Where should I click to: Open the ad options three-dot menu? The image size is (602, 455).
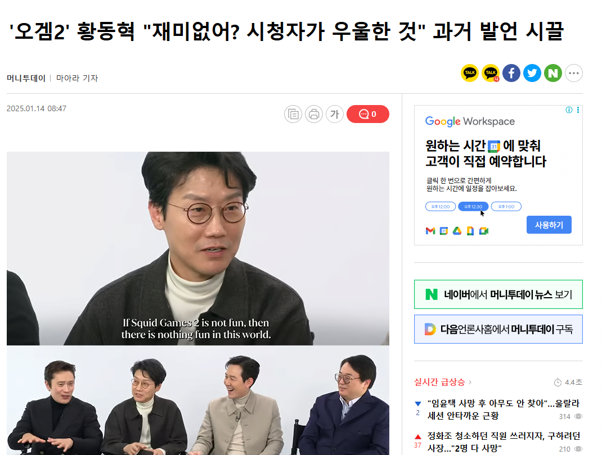578,110
